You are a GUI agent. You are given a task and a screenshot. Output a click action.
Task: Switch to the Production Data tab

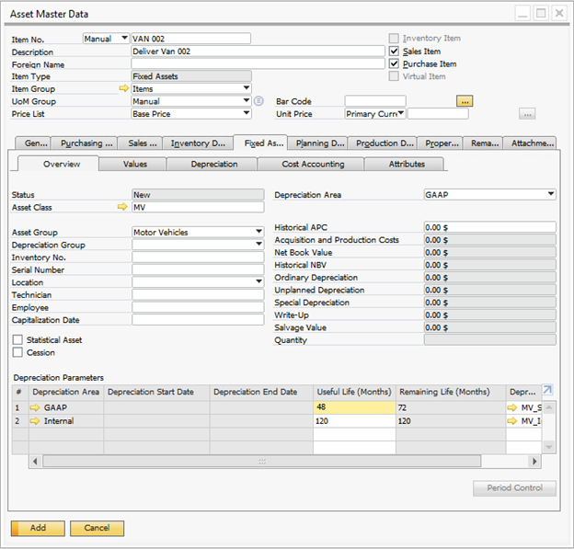pyautogui.click(x=382, y=143)
